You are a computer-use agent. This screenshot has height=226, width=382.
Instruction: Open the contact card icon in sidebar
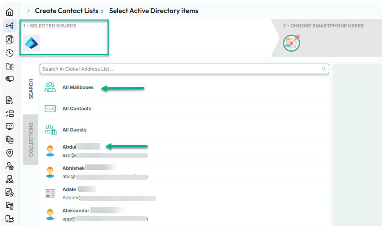(x=9, y=39)
